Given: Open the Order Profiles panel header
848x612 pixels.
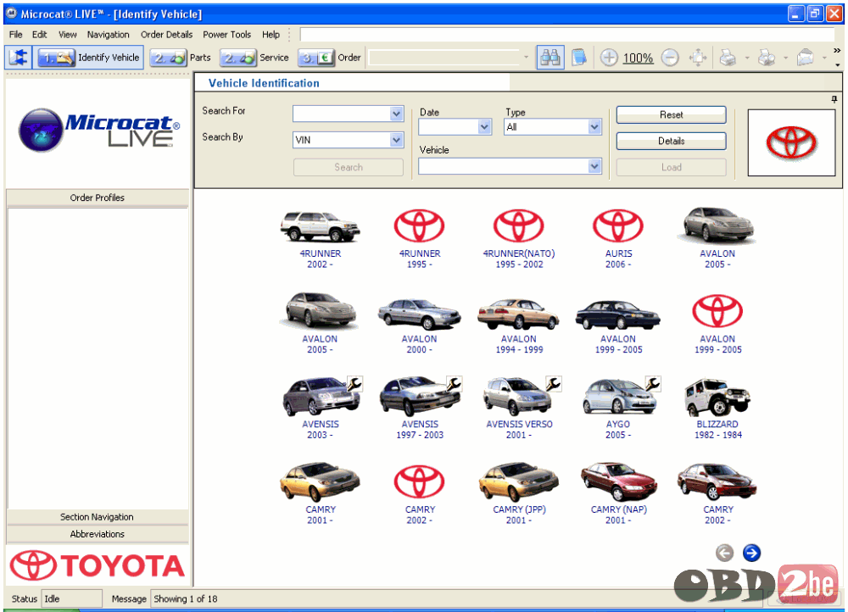Looking at the screenshot, I should click(98, 198).
